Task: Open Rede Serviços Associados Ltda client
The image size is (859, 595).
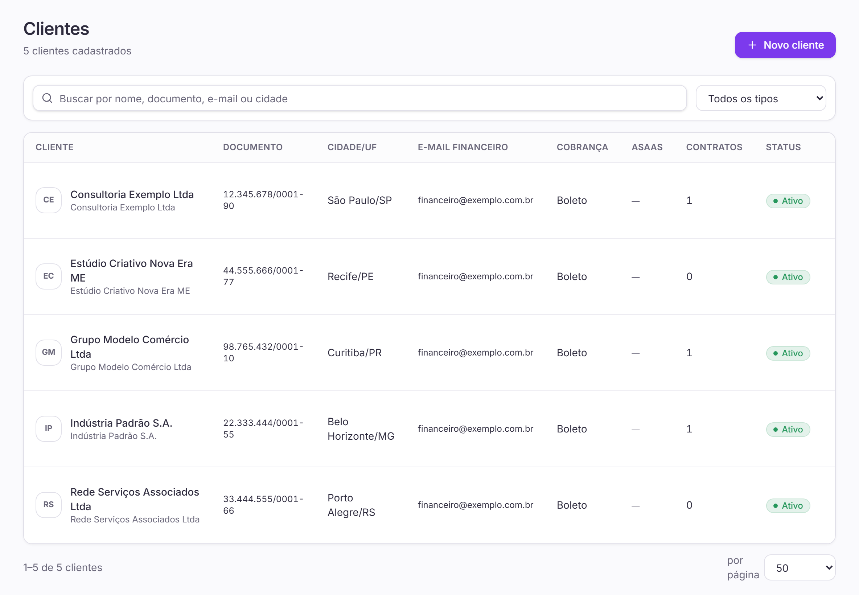Action: coord(135,499)
